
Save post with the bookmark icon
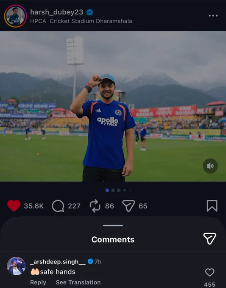(x=212, y=206)
